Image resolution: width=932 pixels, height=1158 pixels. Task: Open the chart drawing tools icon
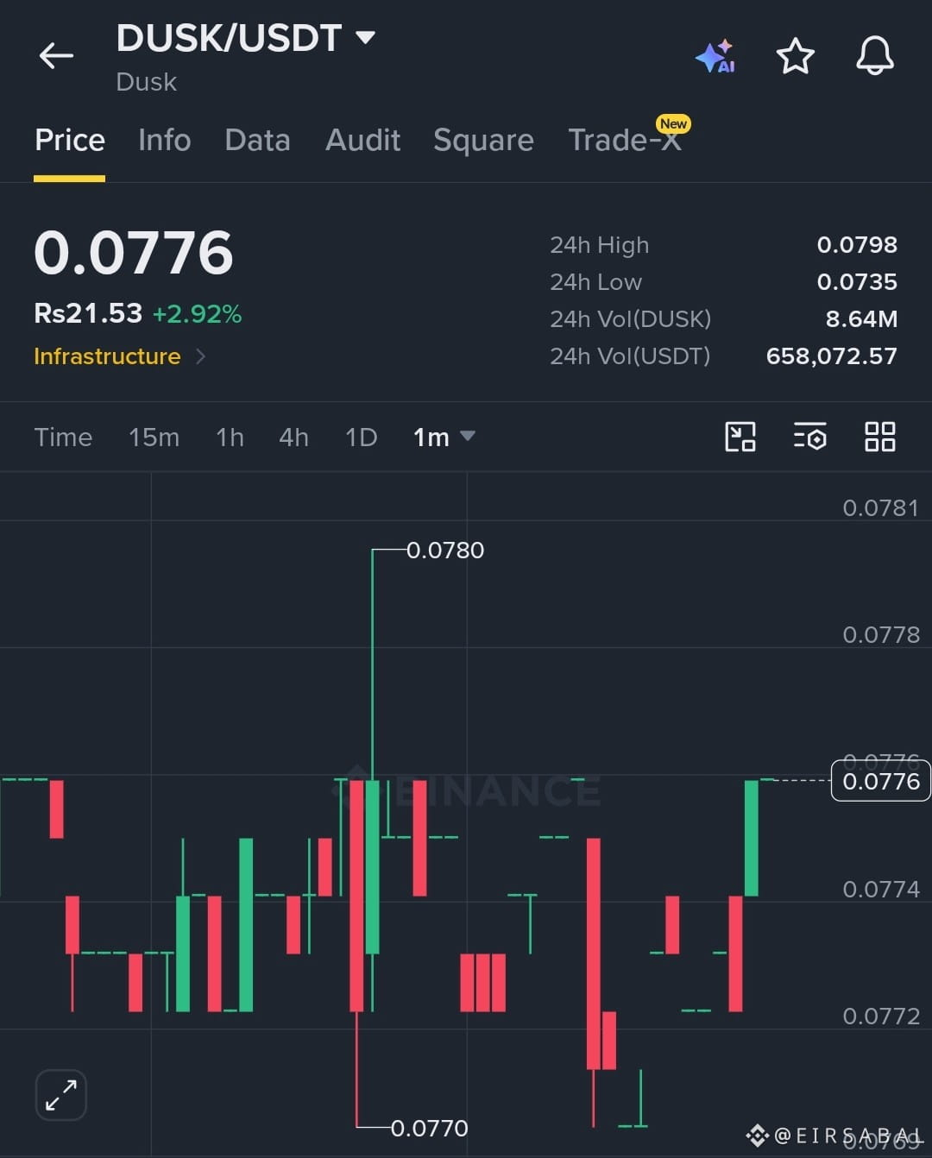coord(740,437)
